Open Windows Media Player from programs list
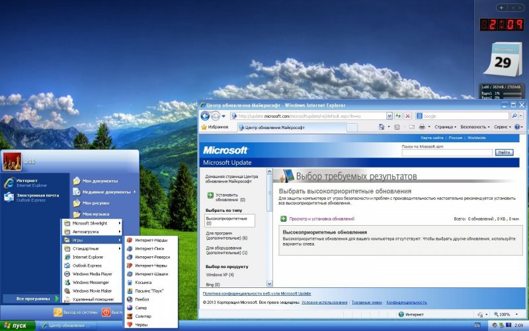529x331 pixels. (x=92, y=274)
